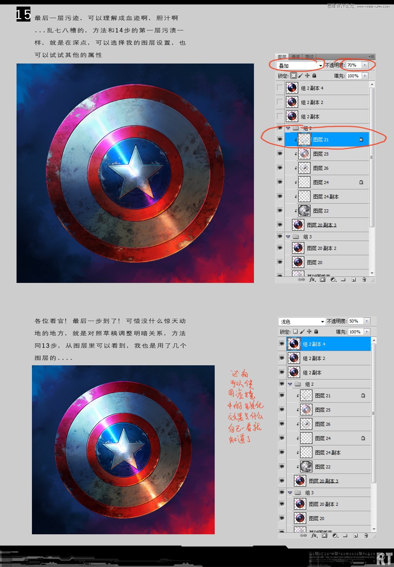Image resolution: width=394 pixels, height=567 pixels.
Task: Click link layers icon in upper Layers panel
Action: (302, 279)
